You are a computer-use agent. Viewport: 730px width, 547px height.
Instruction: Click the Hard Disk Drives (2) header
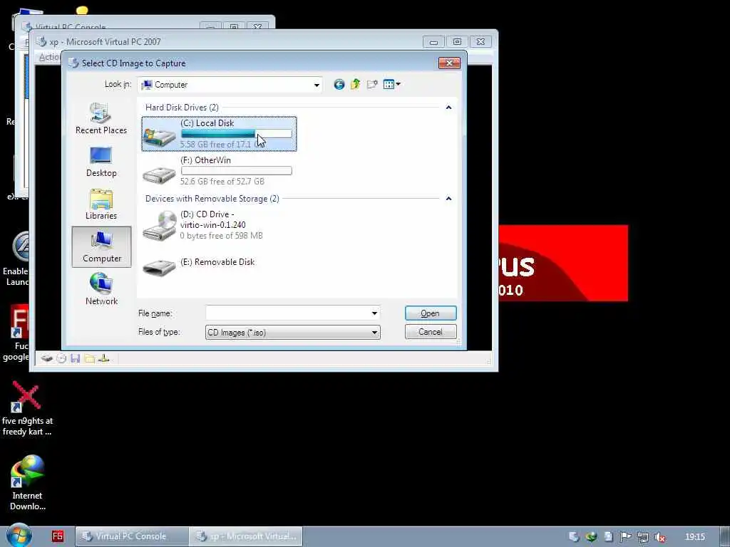click(182, 108)
